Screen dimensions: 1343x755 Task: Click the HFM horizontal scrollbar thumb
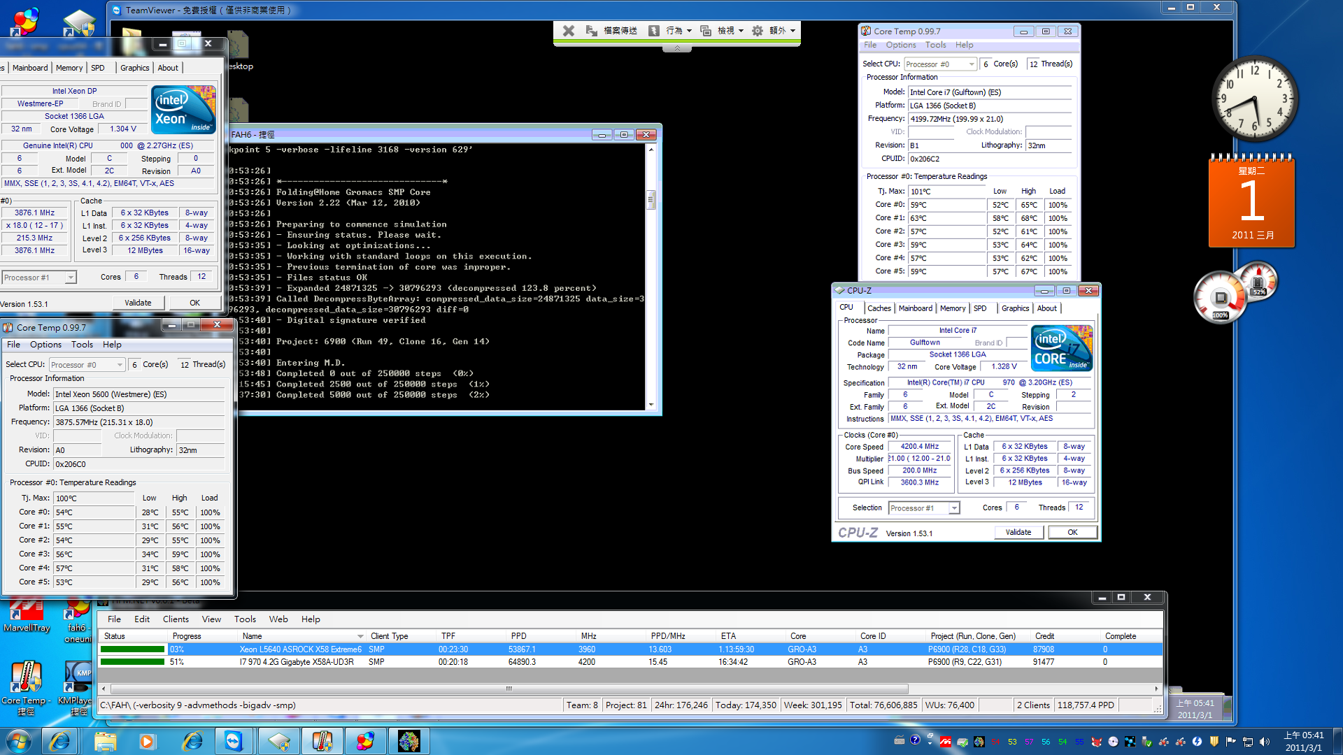click(509, 689)
